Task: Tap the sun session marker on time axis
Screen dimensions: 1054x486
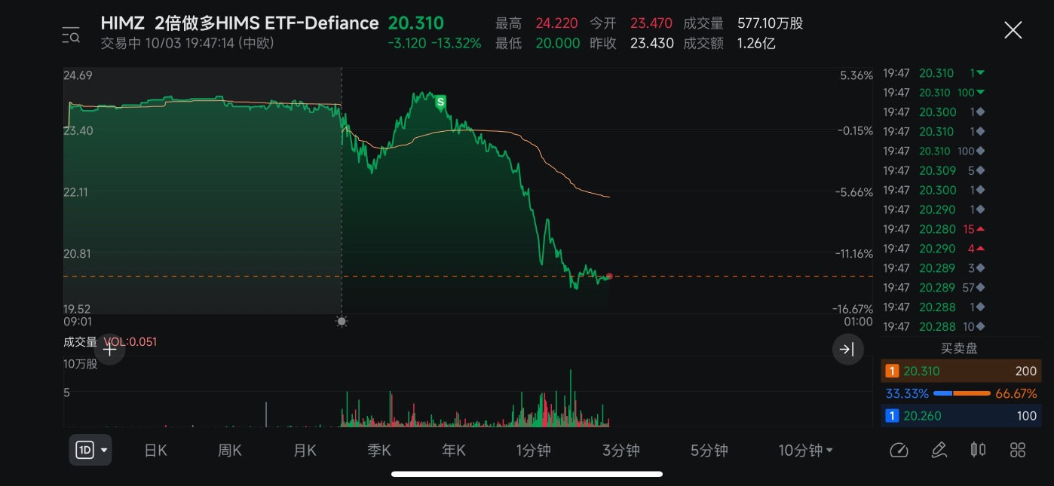Action: (x=342, y=322)
